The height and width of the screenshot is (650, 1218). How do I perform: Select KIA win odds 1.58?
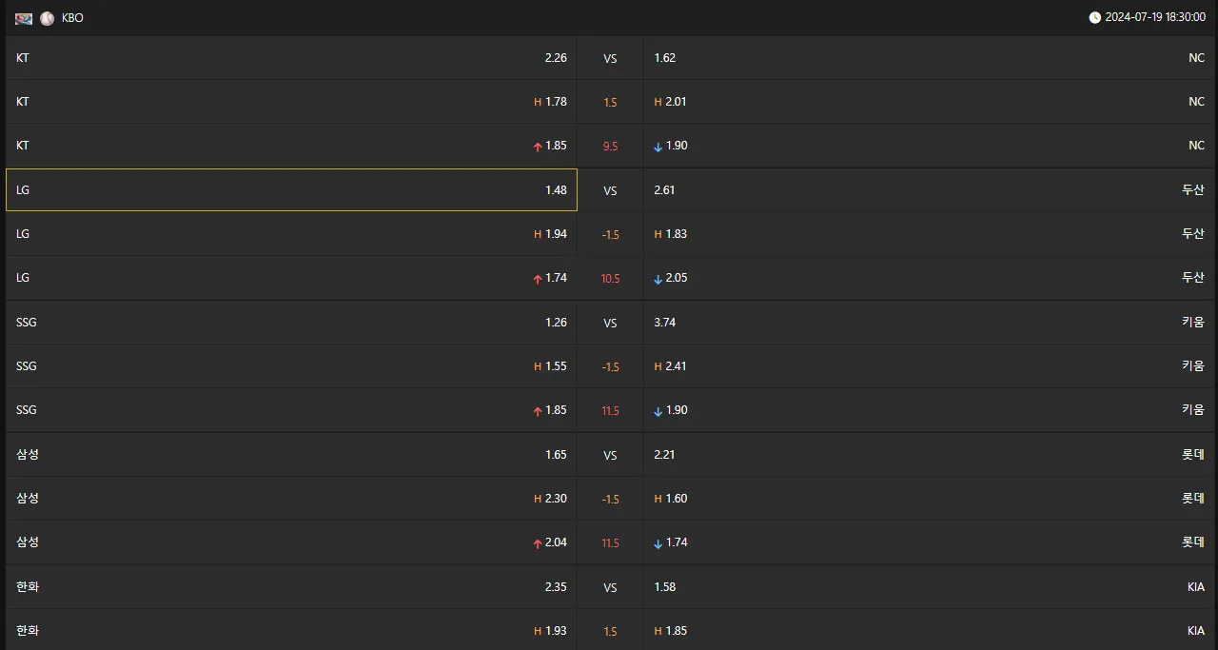pyautogui.click(x=929, y=587)
